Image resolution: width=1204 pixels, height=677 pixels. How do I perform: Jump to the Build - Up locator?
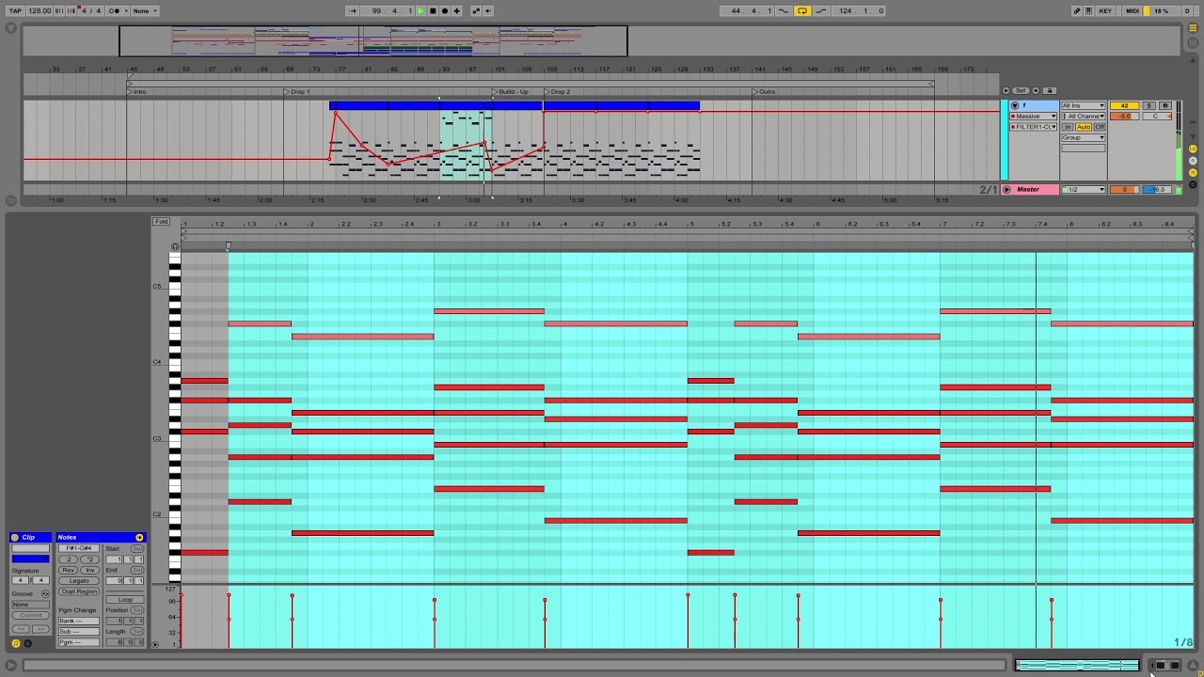click(511, 91)
